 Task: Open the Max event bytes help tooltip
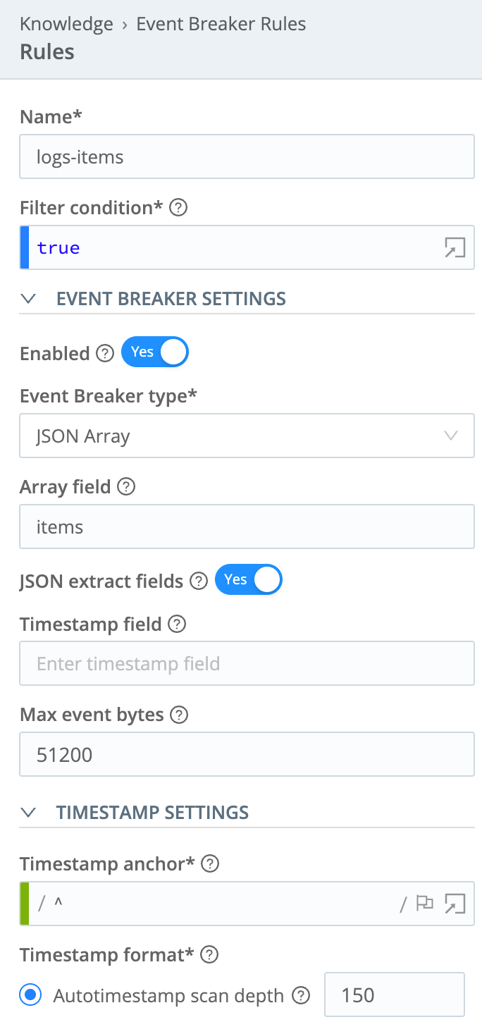click(179, 715)
